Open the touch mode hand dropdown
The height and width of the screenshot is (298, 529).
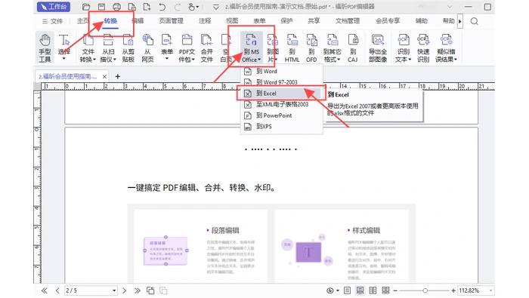[x=193, y=7]
